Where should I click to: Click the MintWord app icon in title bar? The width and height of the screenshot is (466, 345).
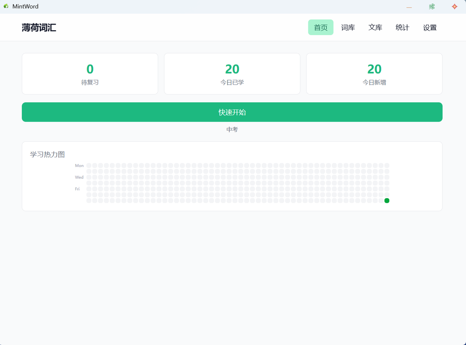6,6
